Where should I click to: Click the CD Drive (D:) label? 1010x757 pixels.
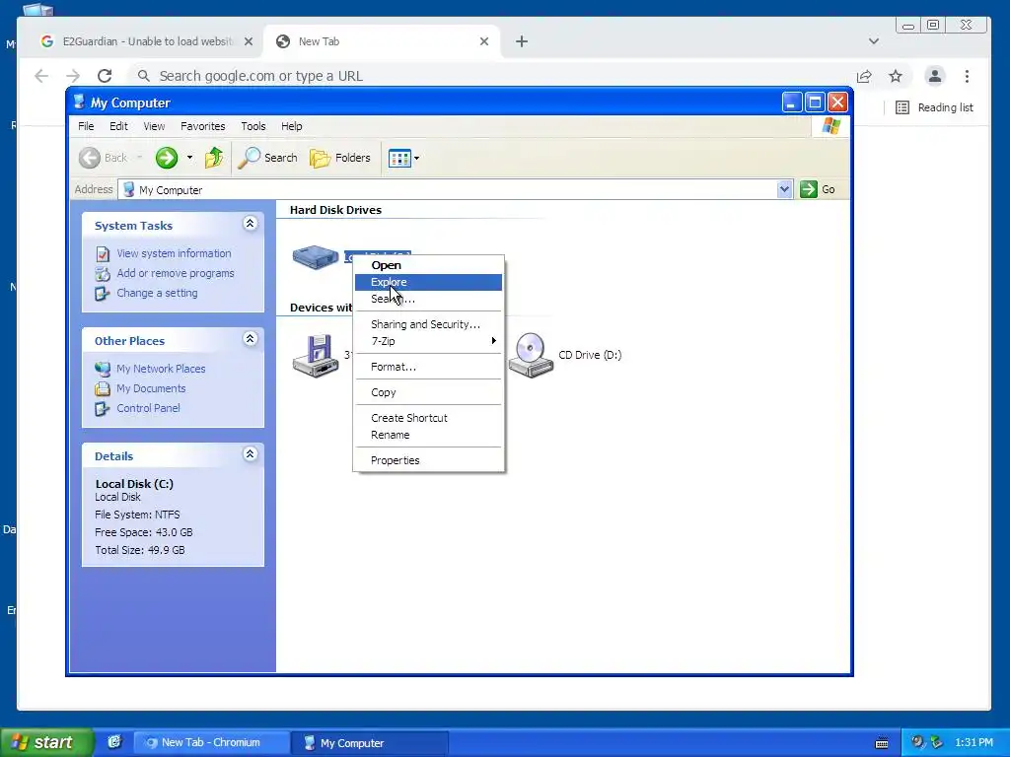click(x=590, y=355)
